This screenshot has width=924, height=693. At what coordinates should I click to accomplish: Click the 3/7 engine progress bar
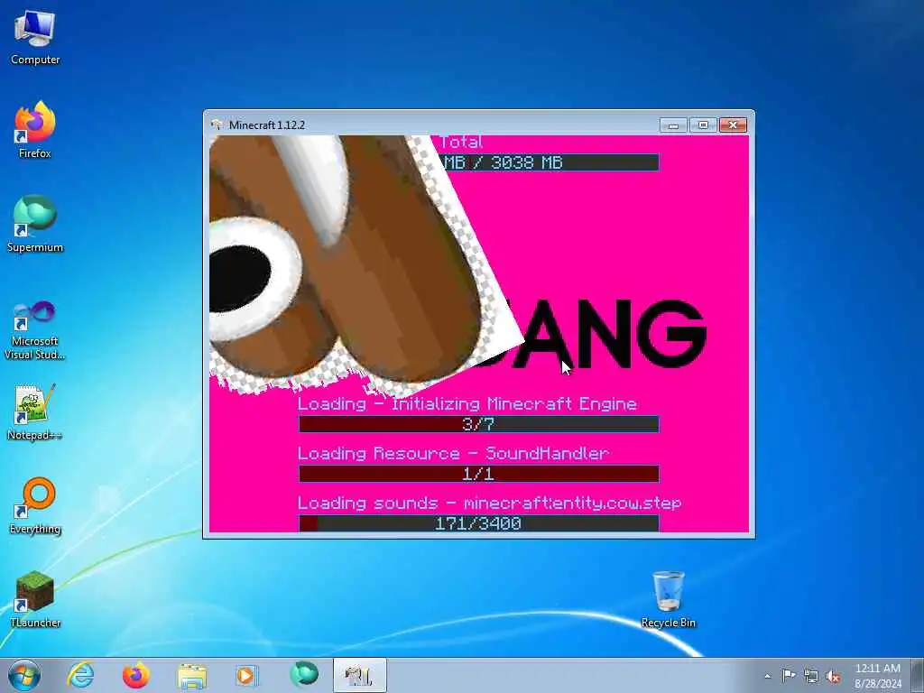pos(478,424)
